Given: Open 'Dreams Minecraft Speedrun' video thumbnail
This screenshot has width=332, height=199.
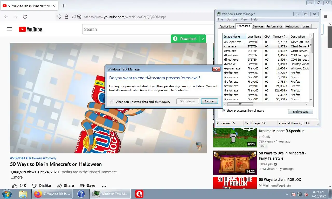Looking at the screenshot, I should point(235,135).
